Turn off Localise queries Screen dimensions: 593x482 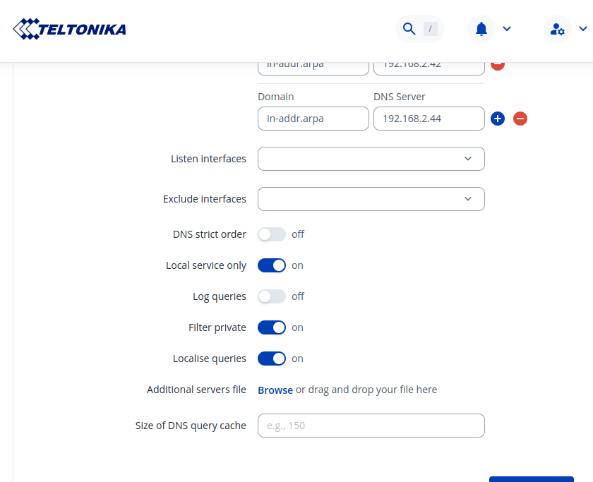click(272, 359)
